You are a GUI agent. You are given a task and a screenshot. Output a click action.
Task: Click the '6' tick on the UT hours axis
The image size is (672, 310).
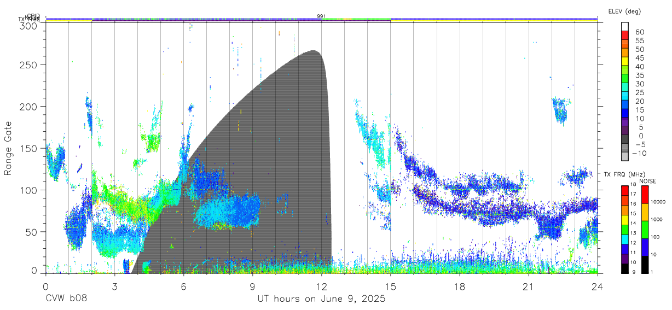183,286
